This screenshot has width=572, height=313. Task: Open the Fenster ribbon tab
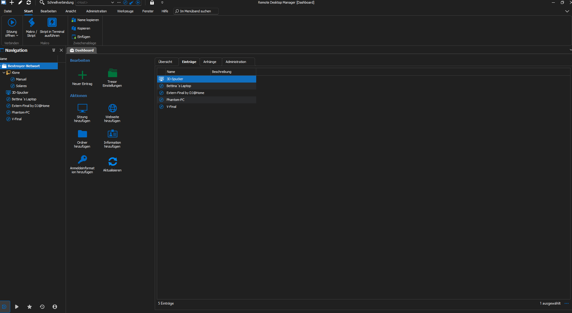[148, 11]
